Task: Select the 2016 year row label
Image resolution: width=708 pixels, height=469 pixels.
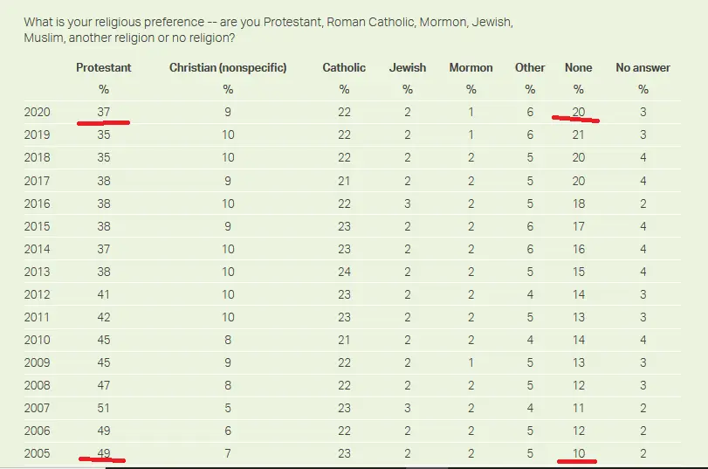Action: (38, 203)
